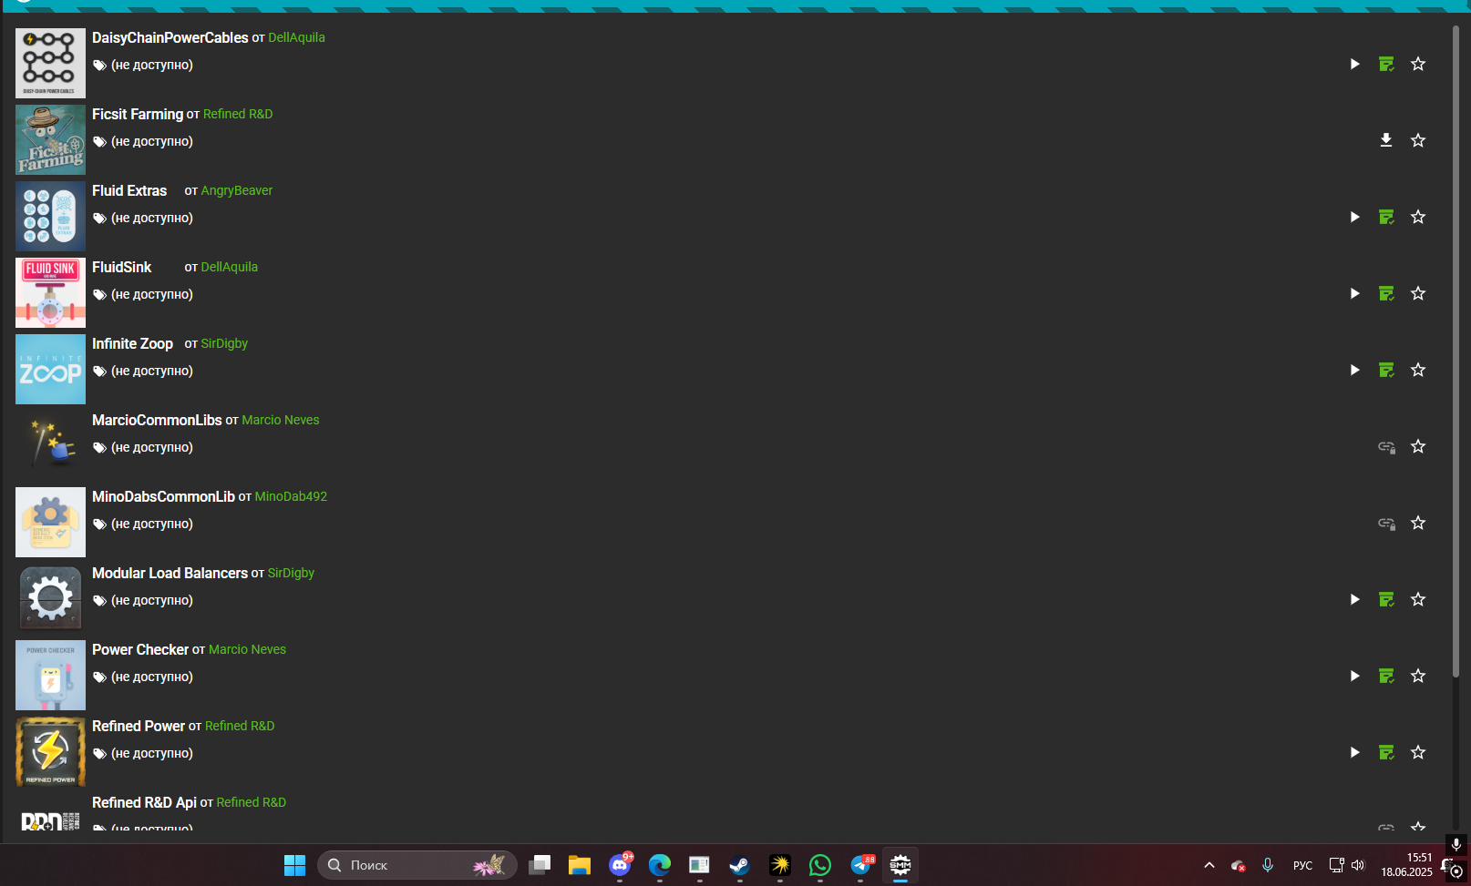This screenshot has height=886, width=1471.
Task: Open SirDigby author link on Infinite Zoop
Action: coord(224,343)
